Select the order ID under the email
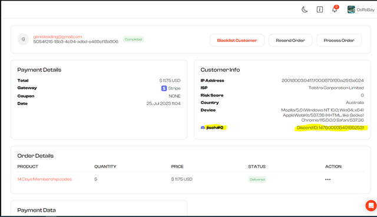The height and width of the screenshot is (217, 377). [x=76, y=42]
